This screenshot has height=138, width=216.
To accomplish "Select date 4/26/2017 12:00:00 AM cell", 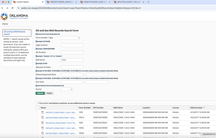I will (x=200, y=128).
